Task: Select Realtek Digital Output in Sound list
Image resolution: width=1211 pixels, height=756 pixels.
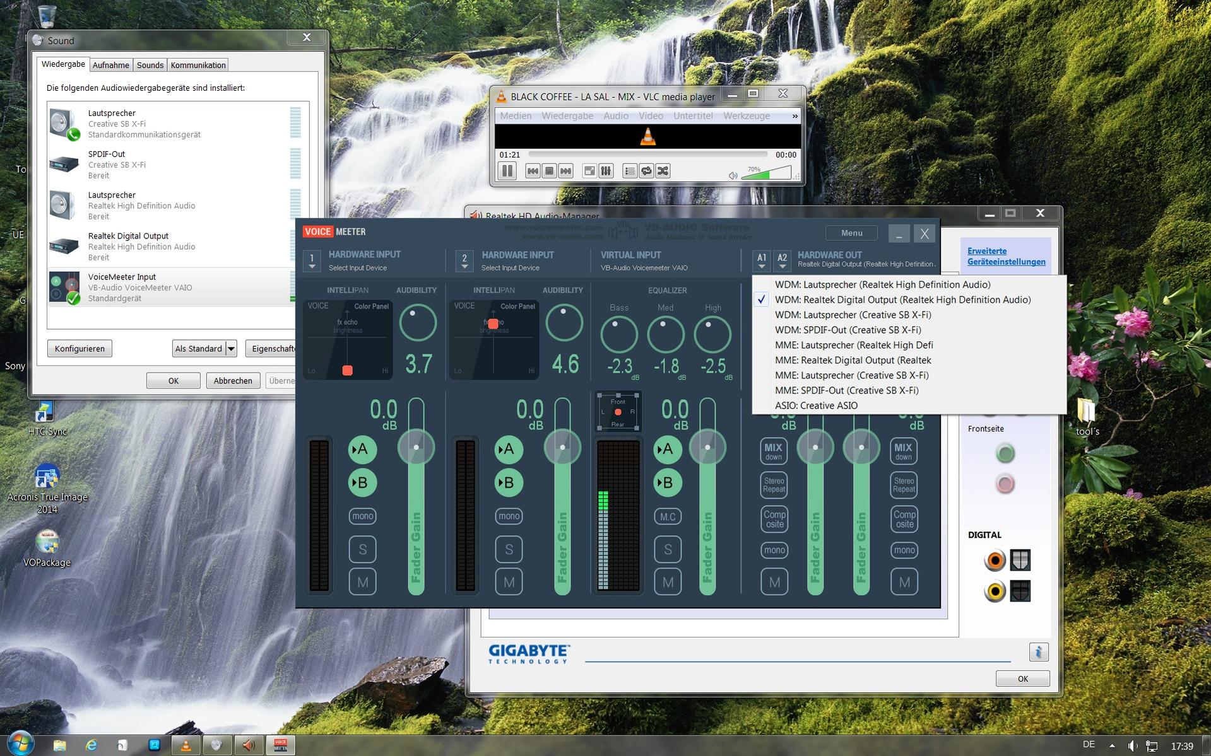Action: point(170,247)
